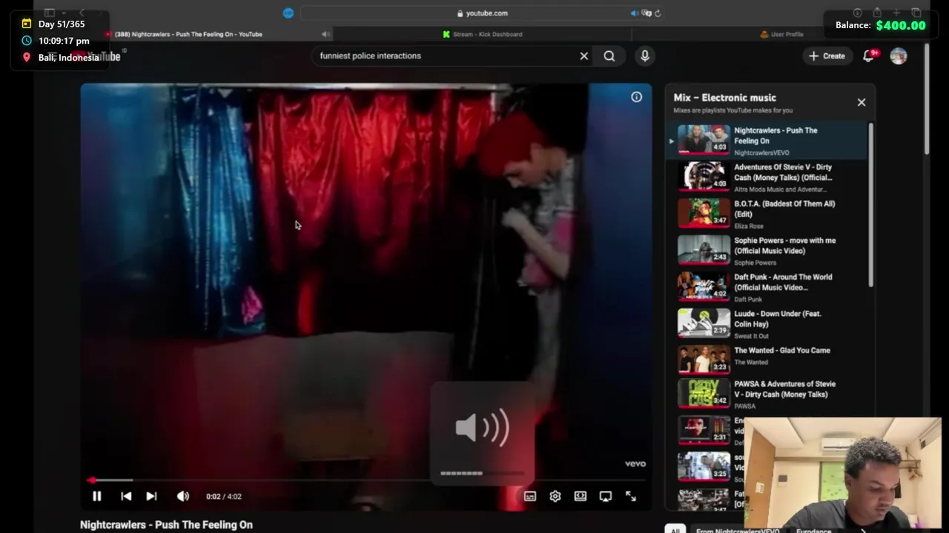This screenshot has width=949, height=533.
Task: Click the Eliza Rose channel name
Action: pos(748,226)
